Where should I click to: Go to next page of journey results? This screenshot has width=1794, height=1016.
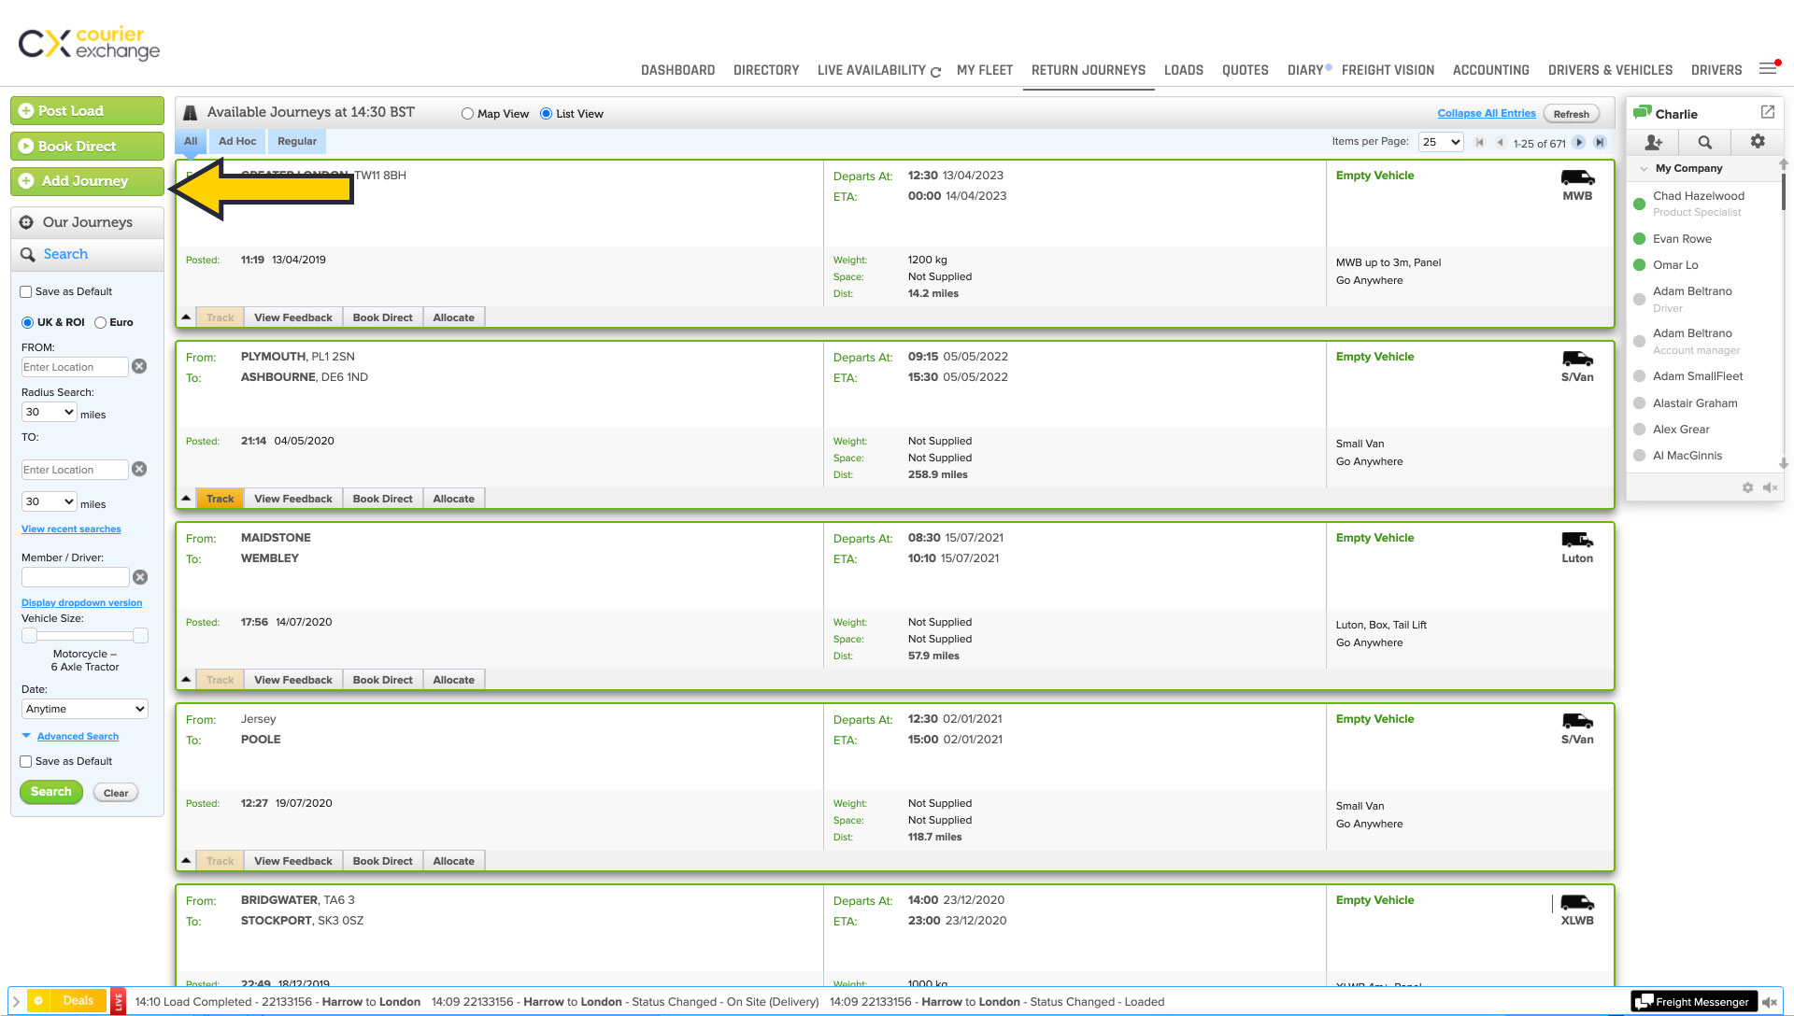click(x=1579, y=142)
